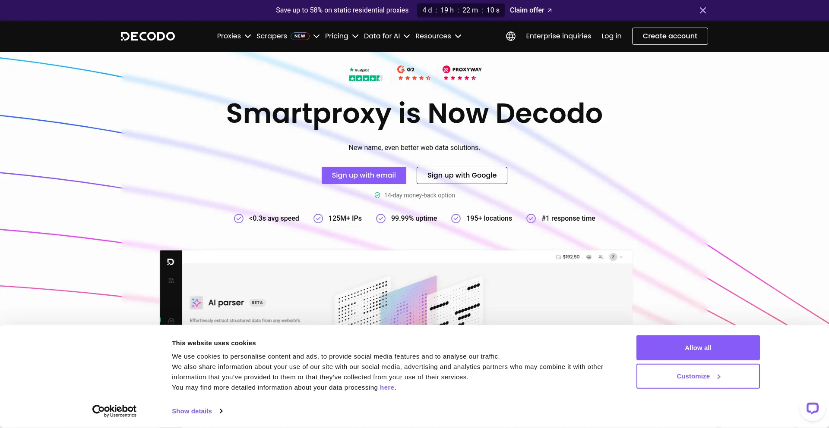Open the Pricing dropdown
829x428 pixels.
click(341, 36)
